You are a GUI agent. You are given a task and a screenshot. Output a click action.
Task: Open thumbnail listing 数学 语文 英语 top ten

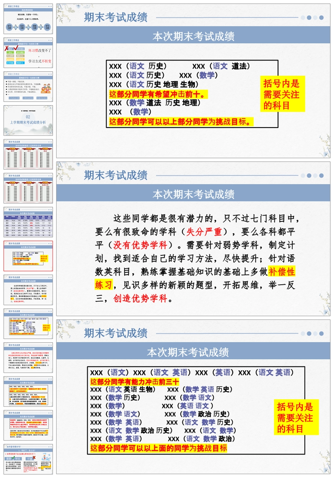click(x=28, y=154)
